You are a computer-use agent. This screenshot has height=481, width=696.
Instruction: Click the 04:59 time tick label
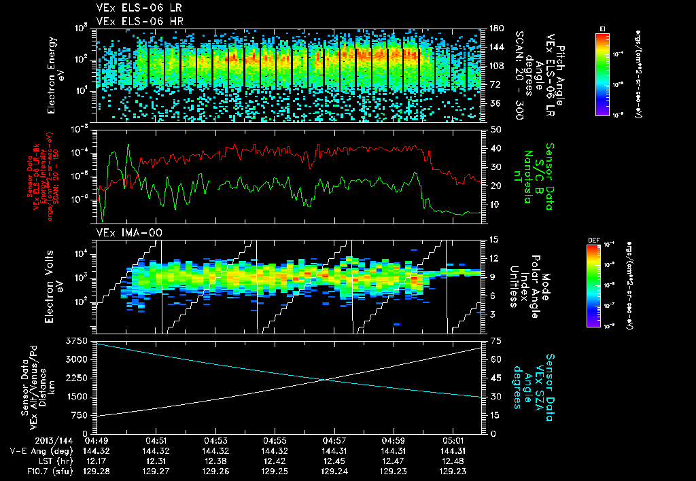coord(394,442)
